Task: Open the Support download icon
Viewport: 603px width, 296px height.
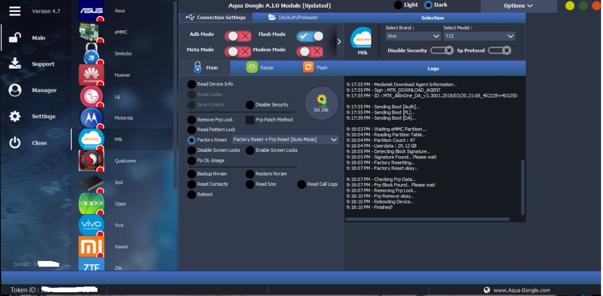Action: click(x=15, y=64)
